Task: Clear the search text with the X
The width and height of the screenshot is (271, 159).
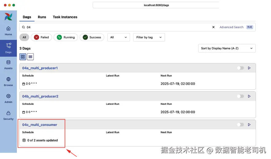Action: point(213,27)
